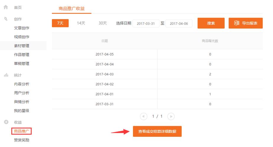Click the exposure value 1 for 2017-04-01
273x147 pixels.
210,94
